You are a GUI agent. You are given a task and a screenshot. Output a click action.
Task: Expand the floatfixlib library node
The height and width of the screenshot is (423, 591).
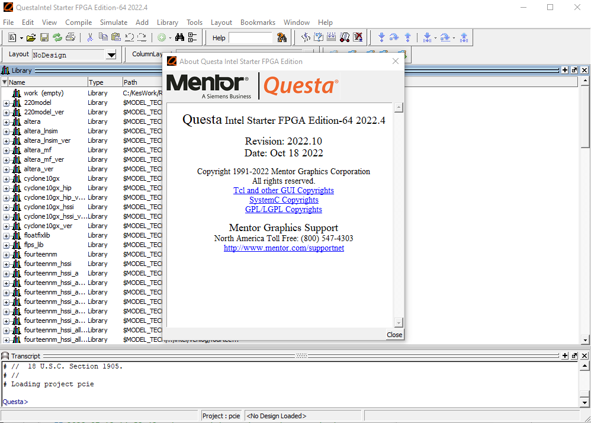[x=7, y=236]
